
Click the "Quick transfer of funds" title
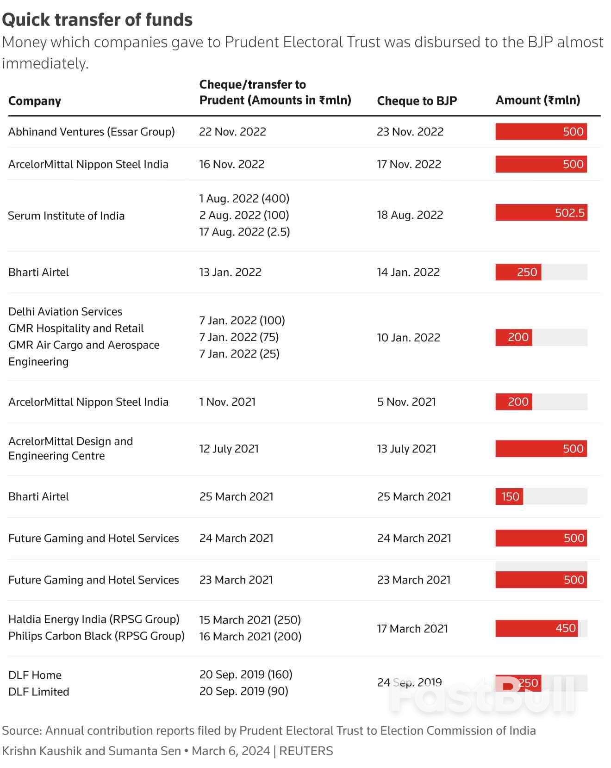click(x=97, y=20)
